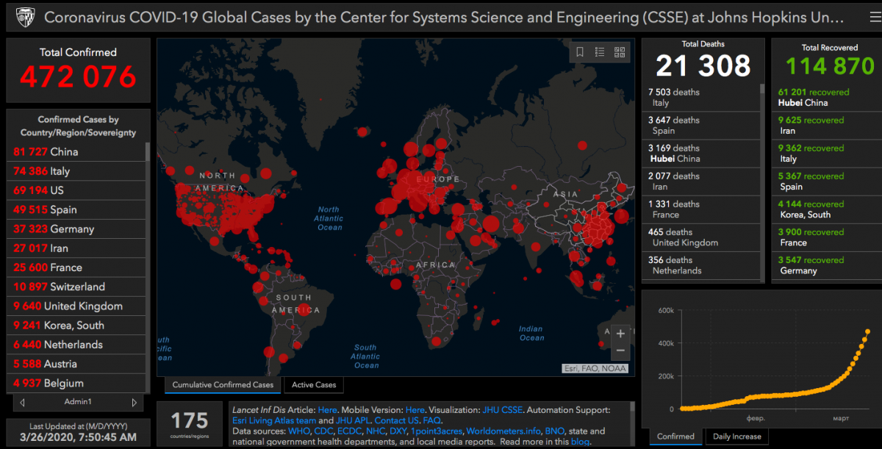Read more via the blog link
The image size is (882, 449).
point(579,442)
